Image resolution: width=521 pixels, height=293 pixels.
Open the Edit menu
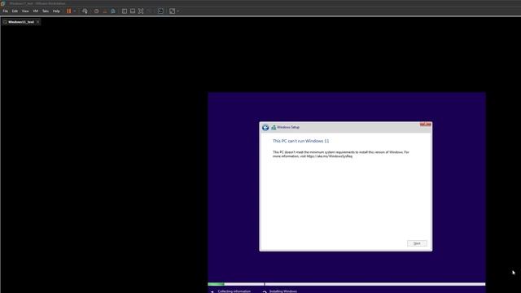point(15,11)
